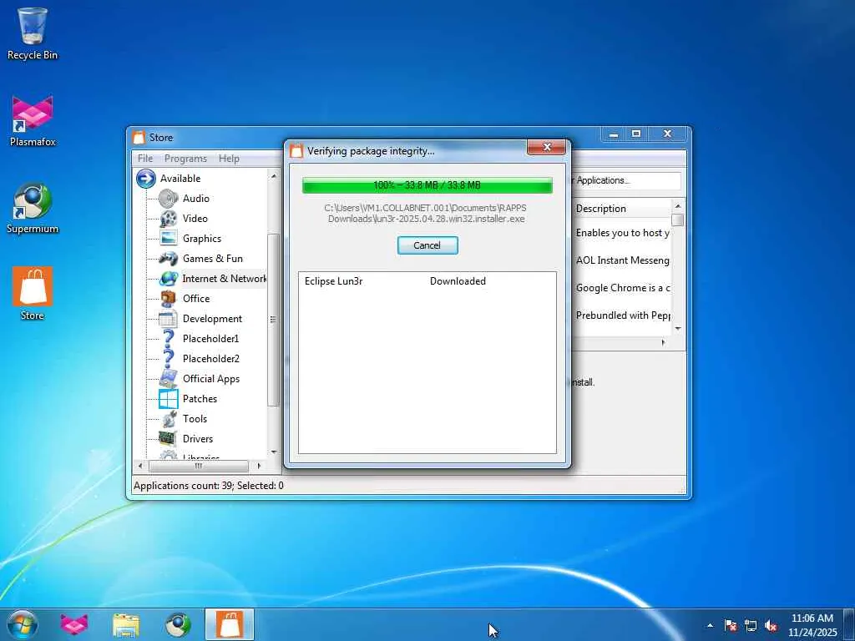The image size is (855, 641).
Task: Select the Graphics category label
Action: click(x=202, y=238)
